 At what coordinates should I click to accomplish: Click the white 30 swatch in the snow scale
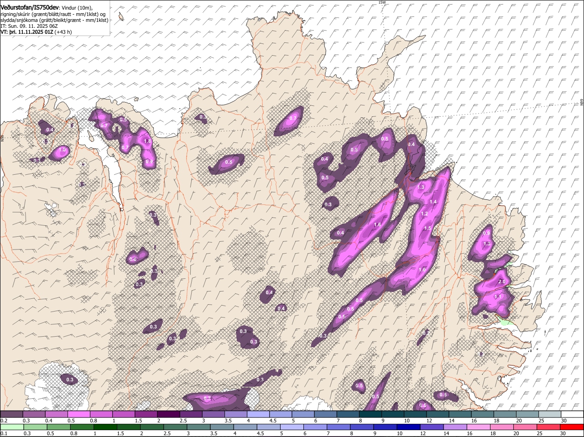[x=573, y=414]
